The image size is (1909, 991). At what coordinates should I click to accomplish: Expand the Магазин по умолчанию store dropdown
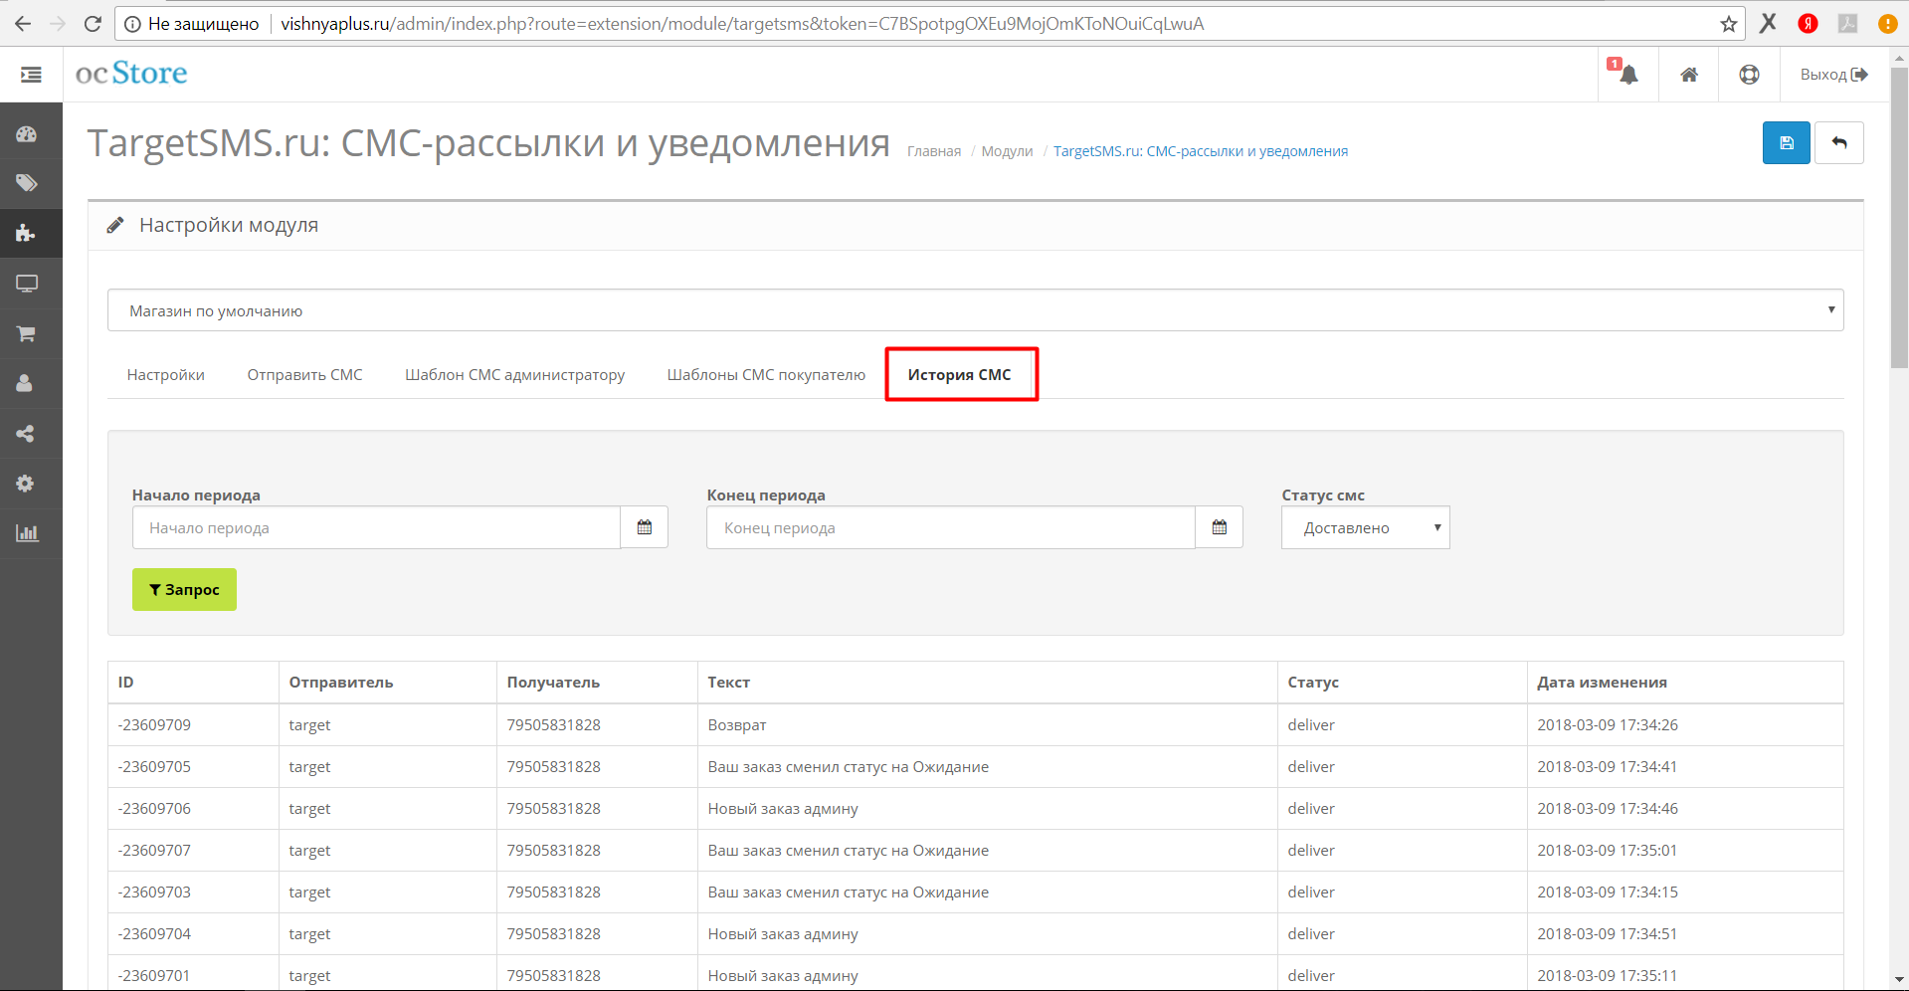coord(975,310)
